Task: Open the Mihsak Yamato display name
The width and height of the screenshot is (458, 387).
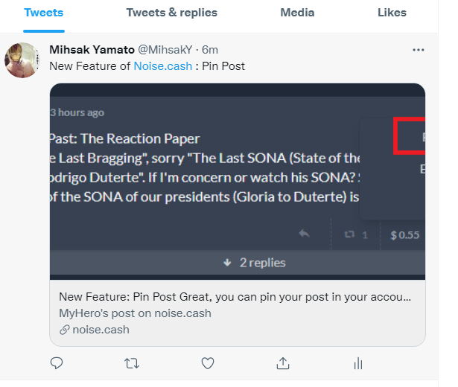Action: [92, 50]
